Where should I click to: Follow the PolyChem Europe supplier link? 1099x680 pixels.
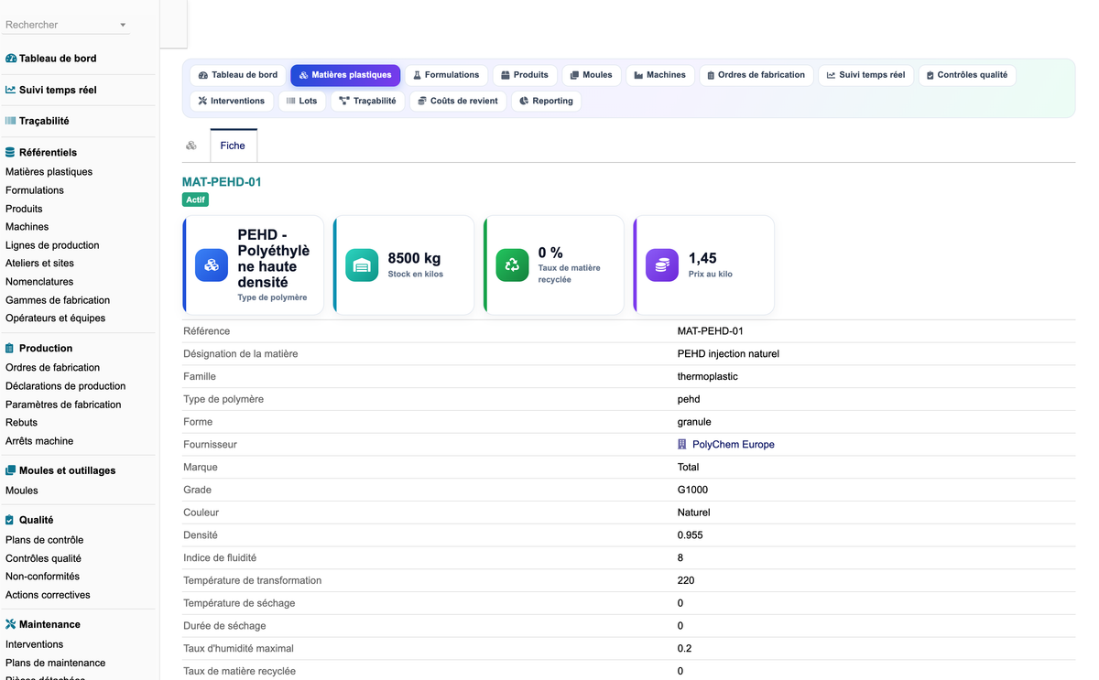click(x=734, y=445)
